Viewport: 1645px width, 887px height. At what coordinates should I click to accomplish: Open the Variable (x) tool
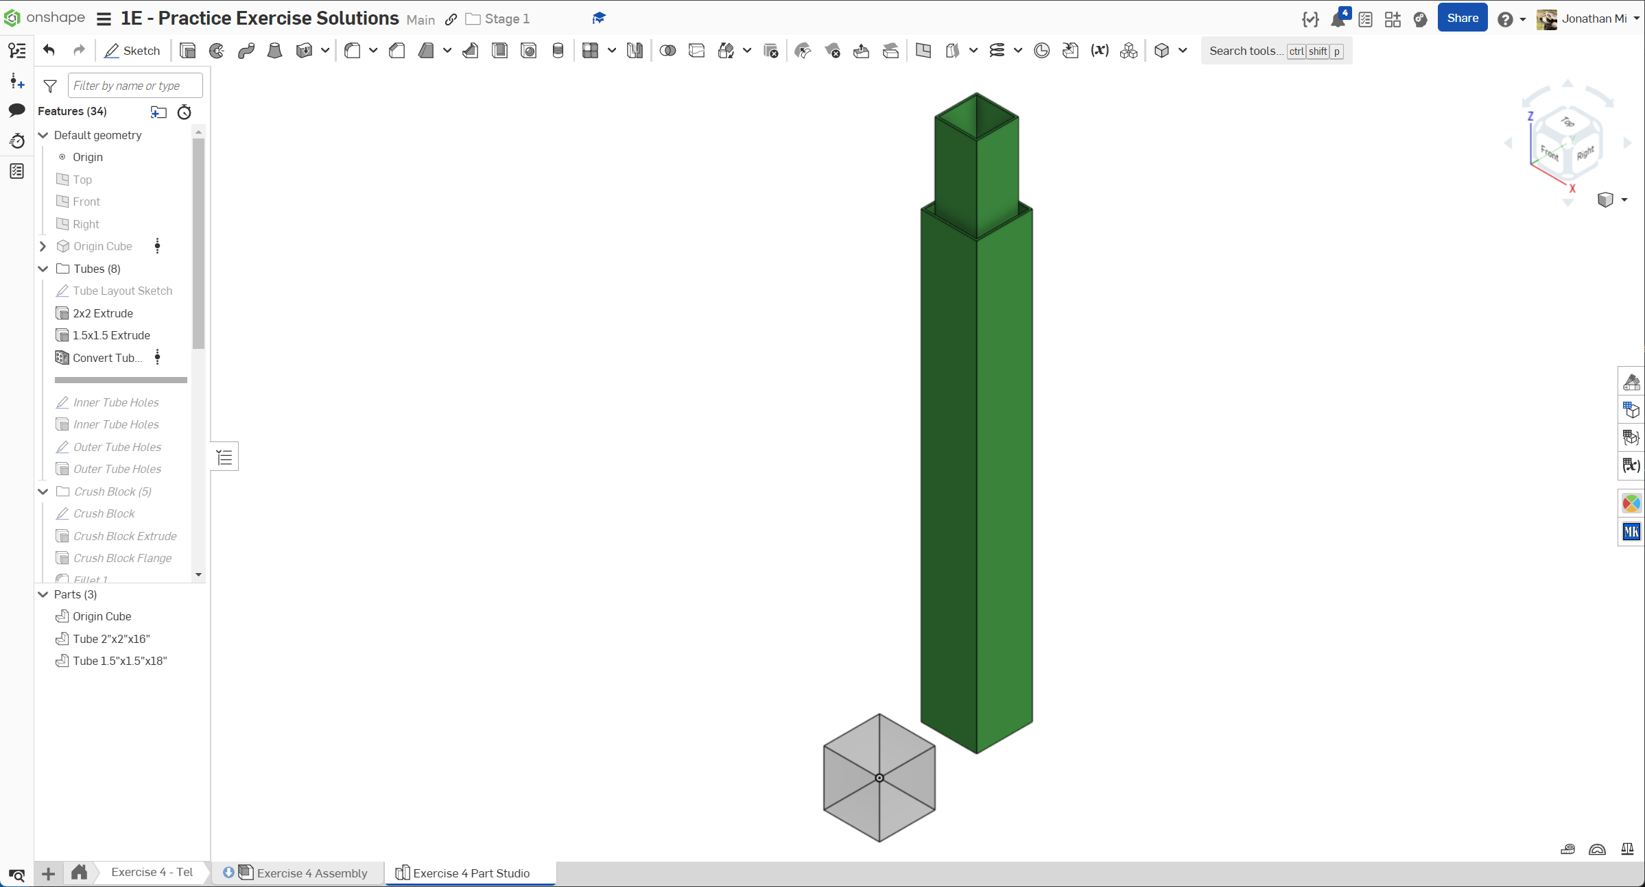[x=1100, y=51]
